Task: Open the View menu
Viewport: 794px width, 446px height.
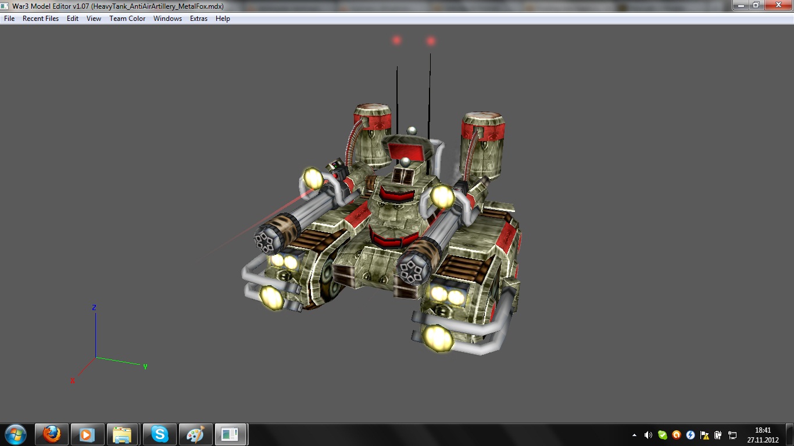Action: tap(94, 19)
